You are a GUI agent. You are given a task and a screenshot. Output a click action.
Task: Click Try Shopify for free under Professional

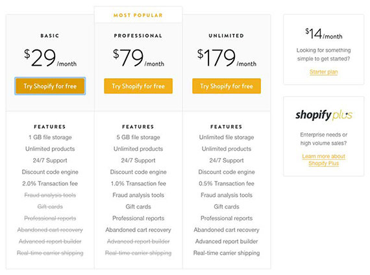click(138, 86)
